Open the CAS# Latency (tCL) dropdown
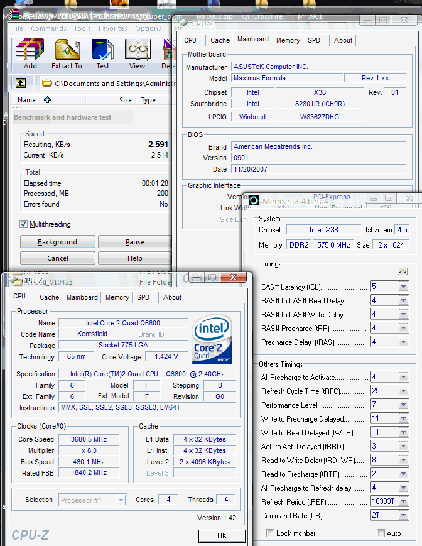The width and height of the screenshot is (422, 546). point(403,287)
